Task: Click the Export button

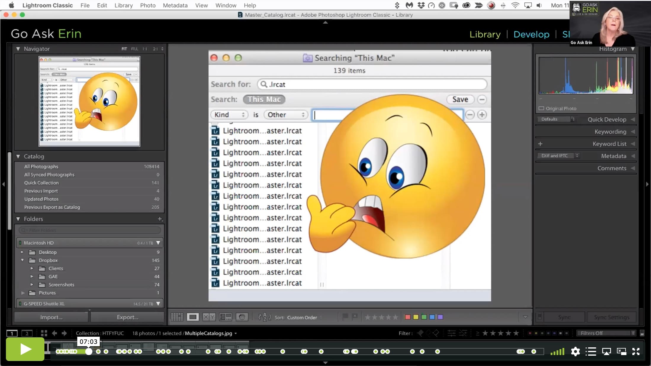Action: [x=127, y=317]
